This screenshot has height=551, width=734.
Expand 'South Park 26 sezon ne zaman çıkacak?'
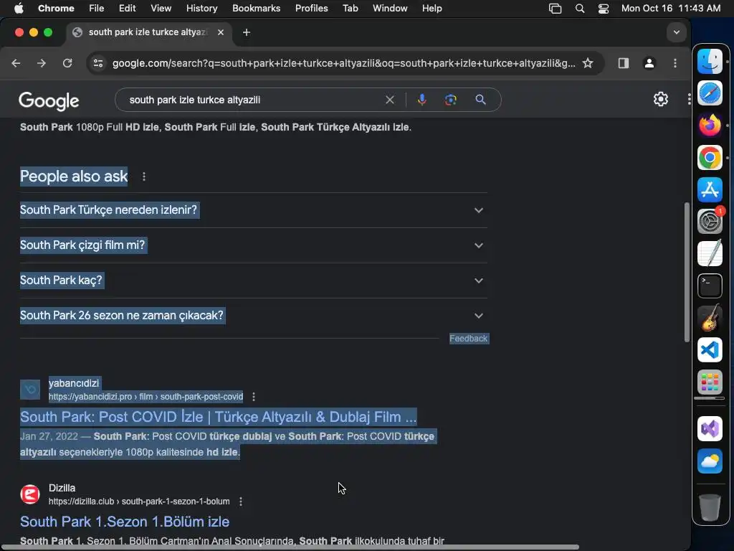click(x=253, y=316)
